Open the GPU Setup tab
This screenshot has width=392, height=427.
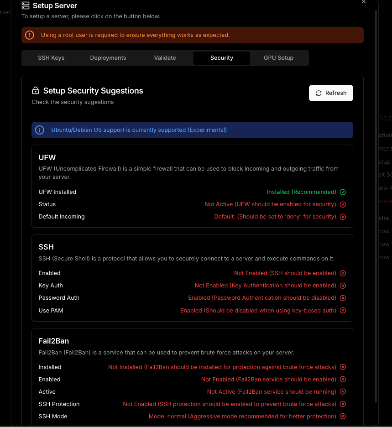click(x=278, y=58)
